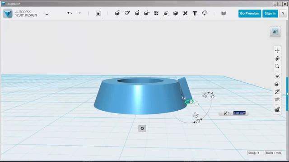Open the Sketch tool menu

pos(127,13)
